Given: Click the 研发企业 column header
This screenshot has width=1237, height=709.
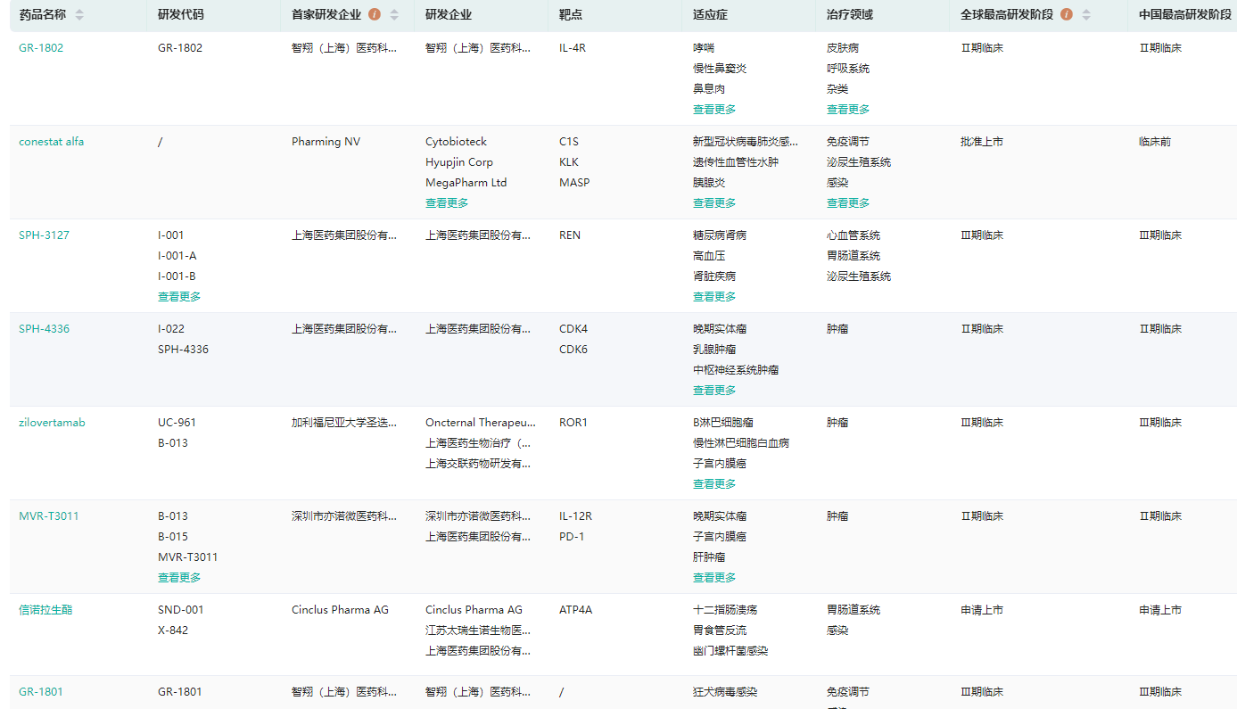Looking at the screenshot, I should coord(449,15).
